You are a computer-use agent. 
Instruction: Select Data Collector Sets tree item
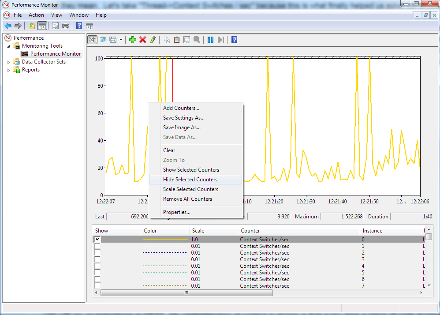[44, 62]
